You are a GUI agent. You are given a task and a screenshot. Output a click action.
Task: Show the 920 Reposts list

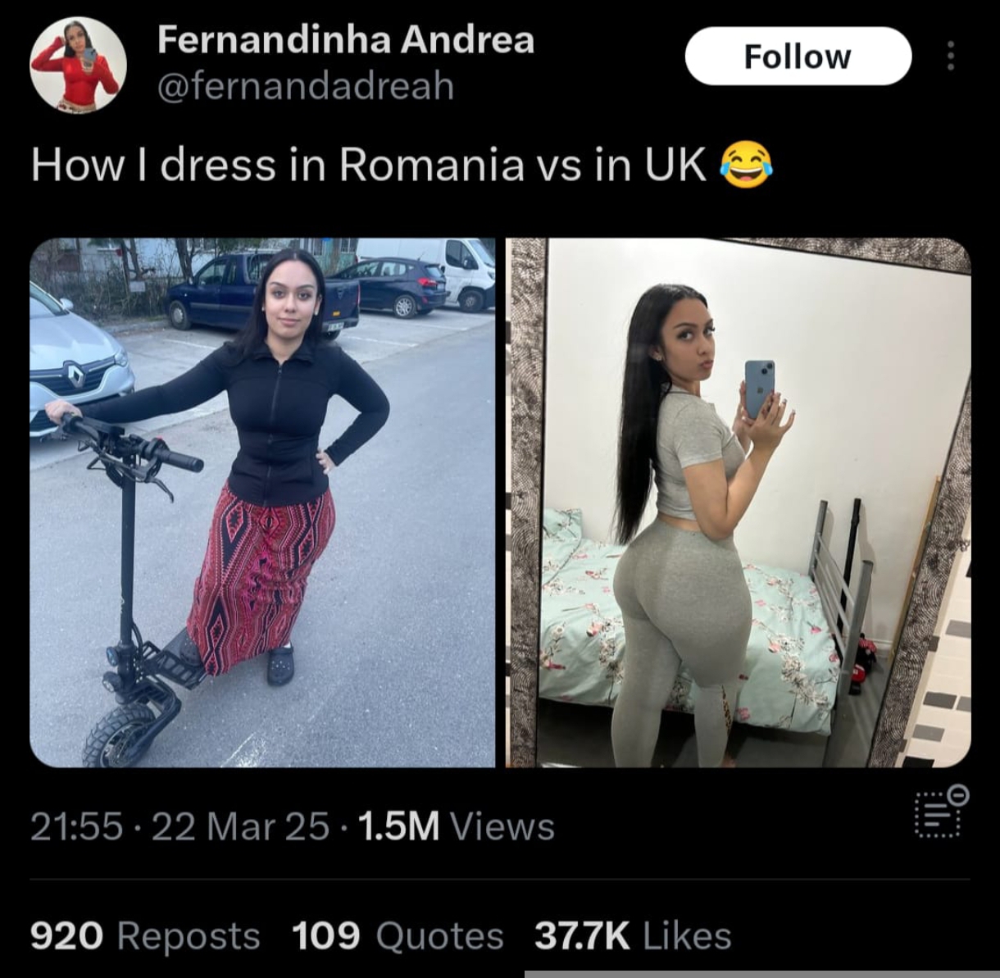(145, 935)
